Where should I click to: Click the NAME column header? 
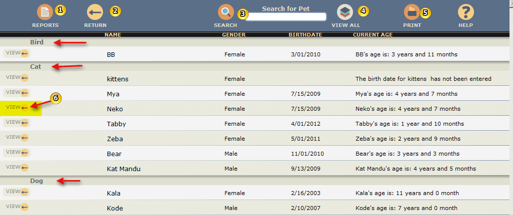[x=113, y=35]
